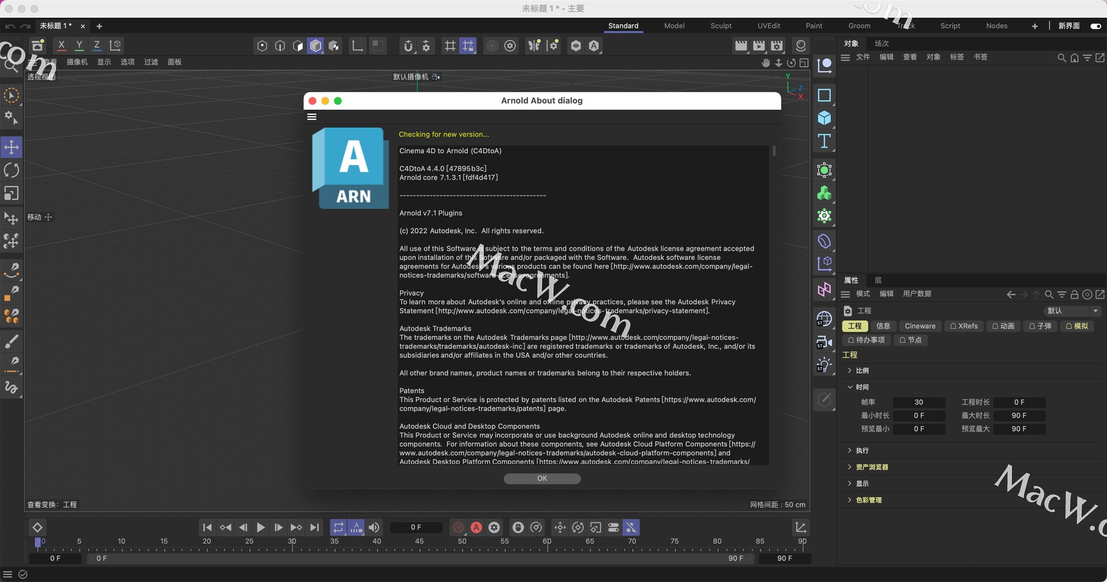Select the Move tool in left toolbar
Screen dimensions: 1107x582
click(12, 148)
